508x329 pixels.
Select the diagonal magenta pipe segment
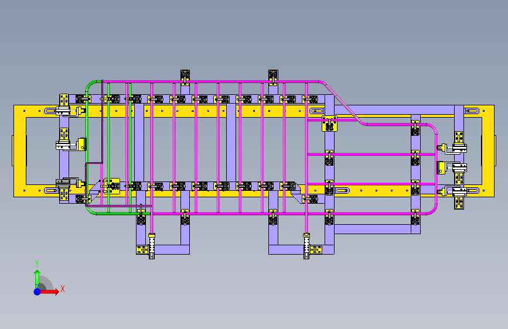342,103
